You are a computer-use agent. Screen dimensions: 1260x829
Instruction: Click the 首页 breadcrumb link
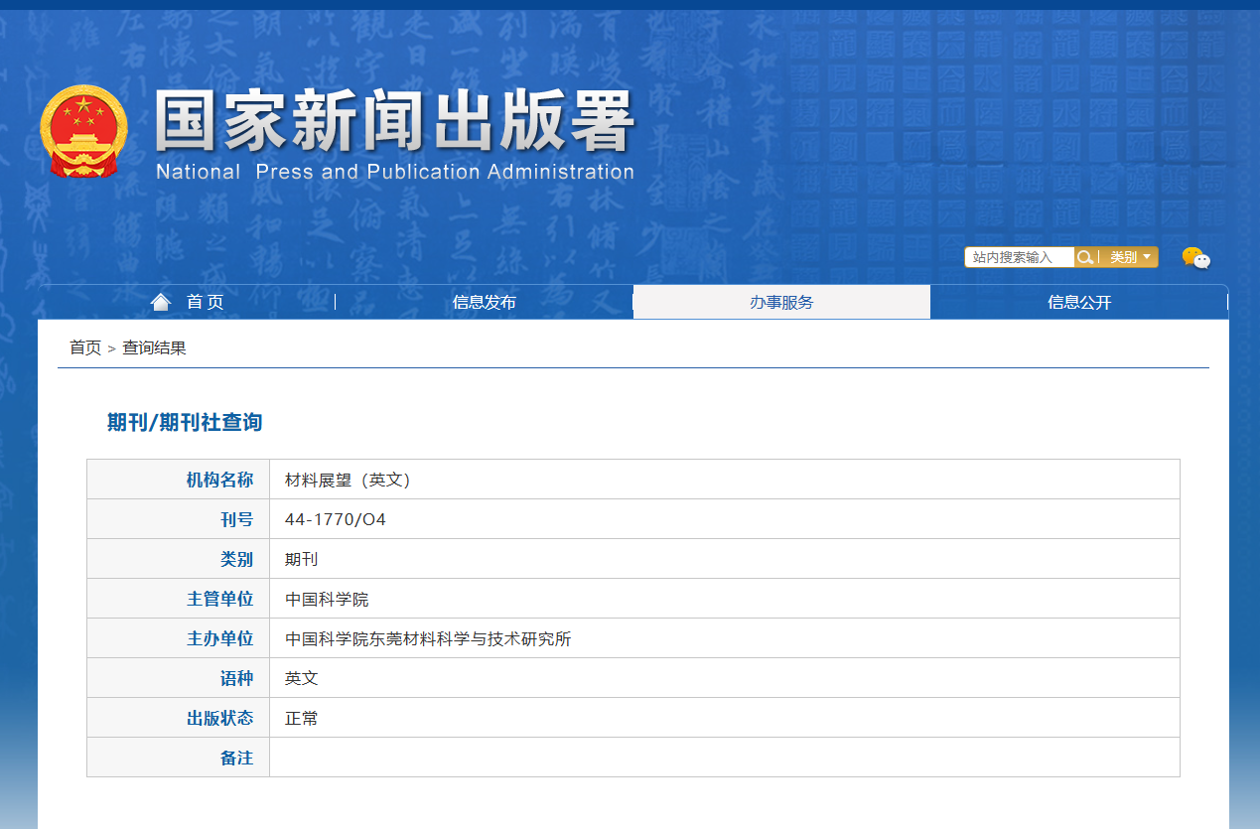click(x=85, y=347)
